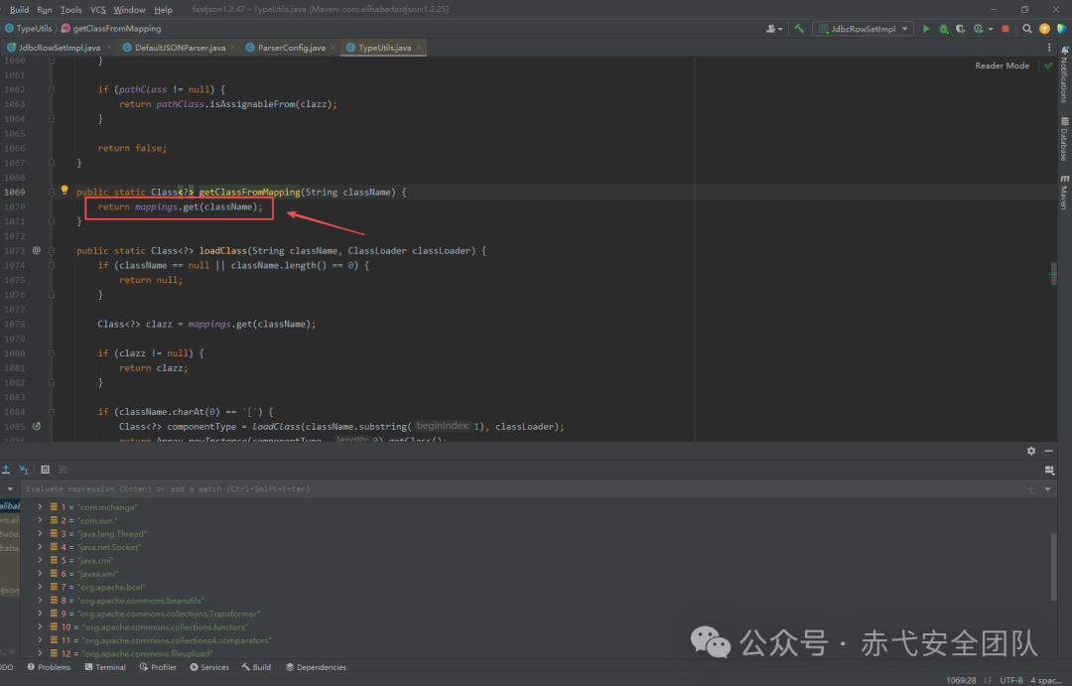Viewport: 1072px width, 686px height.
Task: Build project using the hammer icon
Action: 799,29
